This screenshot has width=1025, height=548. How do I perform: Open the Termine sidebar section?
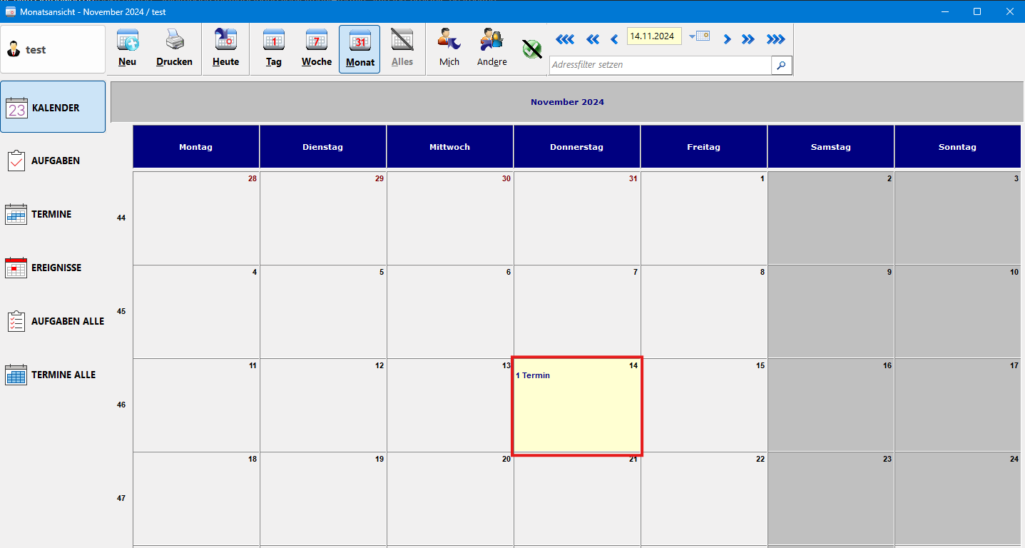tap(53, 215)
